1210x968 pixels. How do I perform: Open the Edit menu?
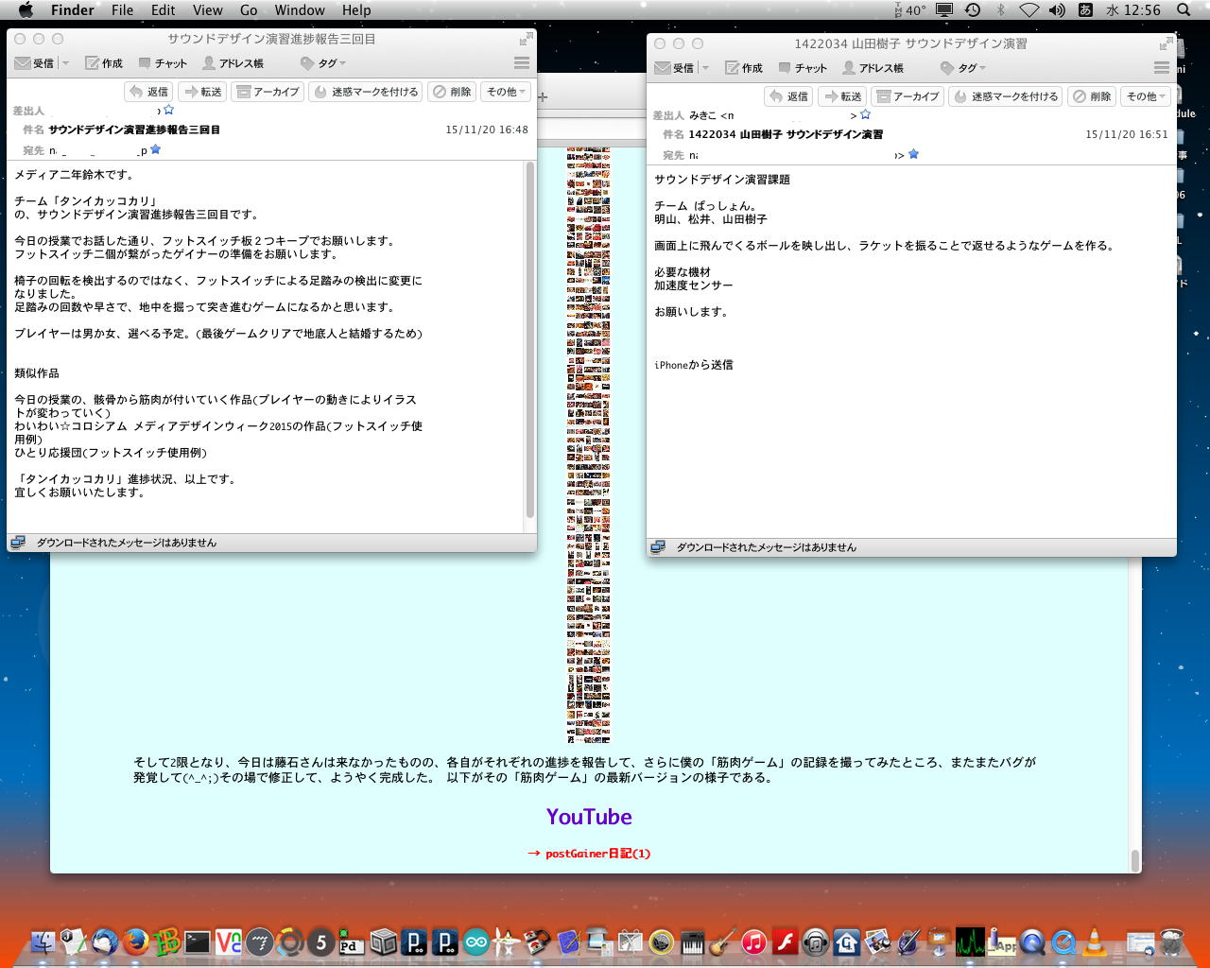[x=164, y=10]
